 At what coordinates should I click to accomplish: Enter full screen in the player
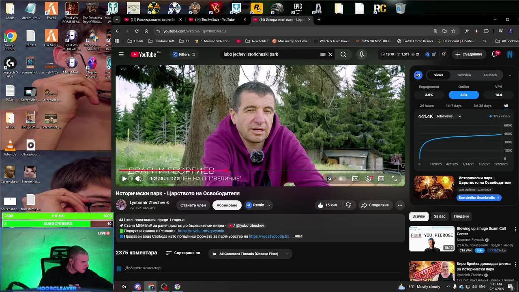click(x=394, y=179)
